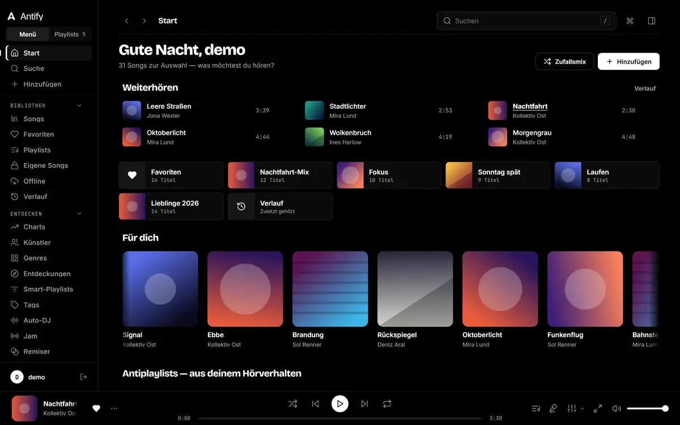Open the Laufen playlist card

[607, 175]
